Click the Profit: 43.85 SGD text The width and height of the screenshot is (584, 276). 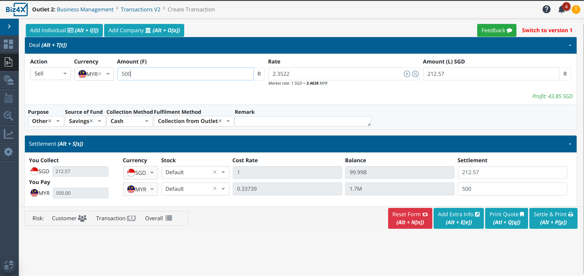[552, 96]
